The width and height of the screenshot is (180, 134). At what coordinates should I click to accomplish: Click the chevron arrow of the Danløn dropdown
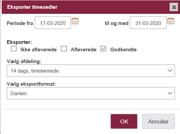point(170,93)
